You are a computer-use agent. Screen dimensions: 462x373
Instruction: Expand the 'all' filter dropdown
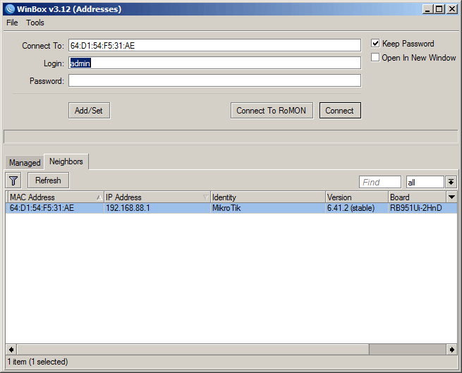click(x=451, y=182)
